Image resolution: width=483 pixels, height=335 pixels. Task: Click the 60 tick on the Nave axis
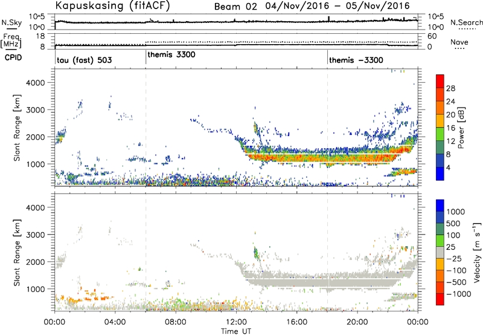coord(432,36)
